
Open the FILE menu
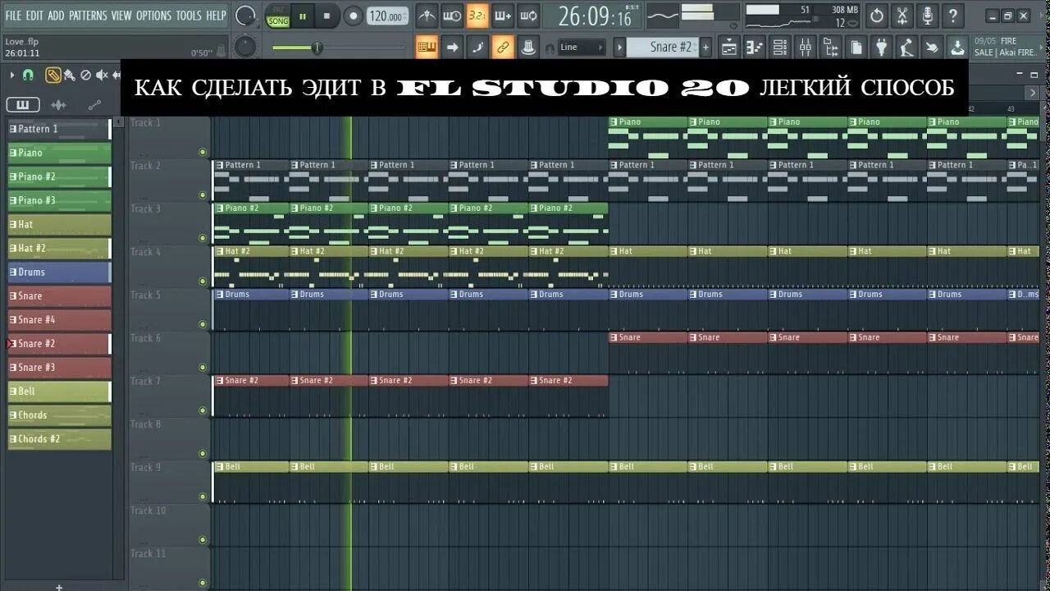[13, 16]
